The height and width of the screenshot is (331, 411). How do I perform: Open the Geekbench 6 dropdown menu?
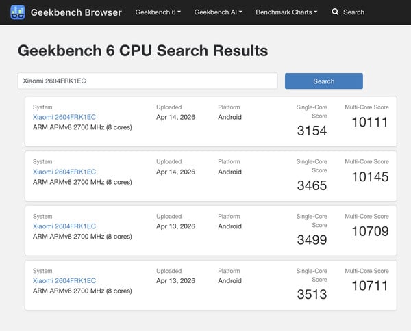pyautogui.click(x=158, y=12)
